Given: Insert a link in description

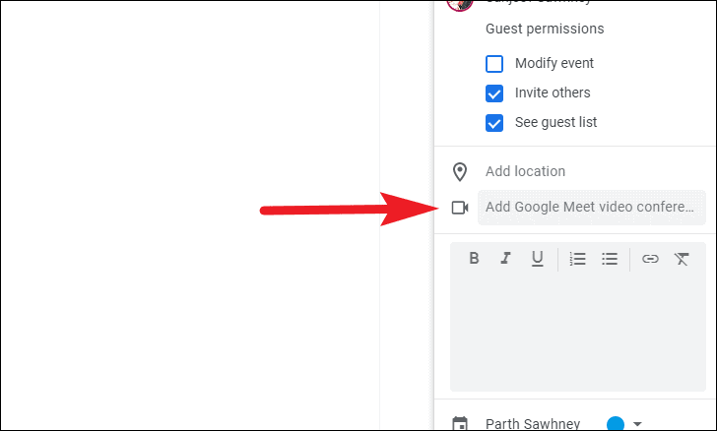Looking at the screenshot, I should (650, 259).
